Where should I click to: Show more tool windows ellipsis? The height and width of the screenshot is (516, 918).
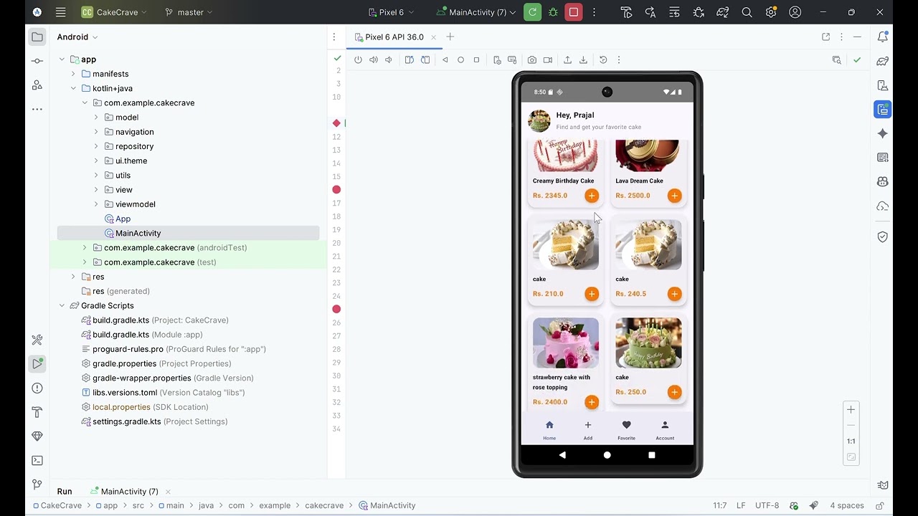pyautogui.click(x=37, y=109)
